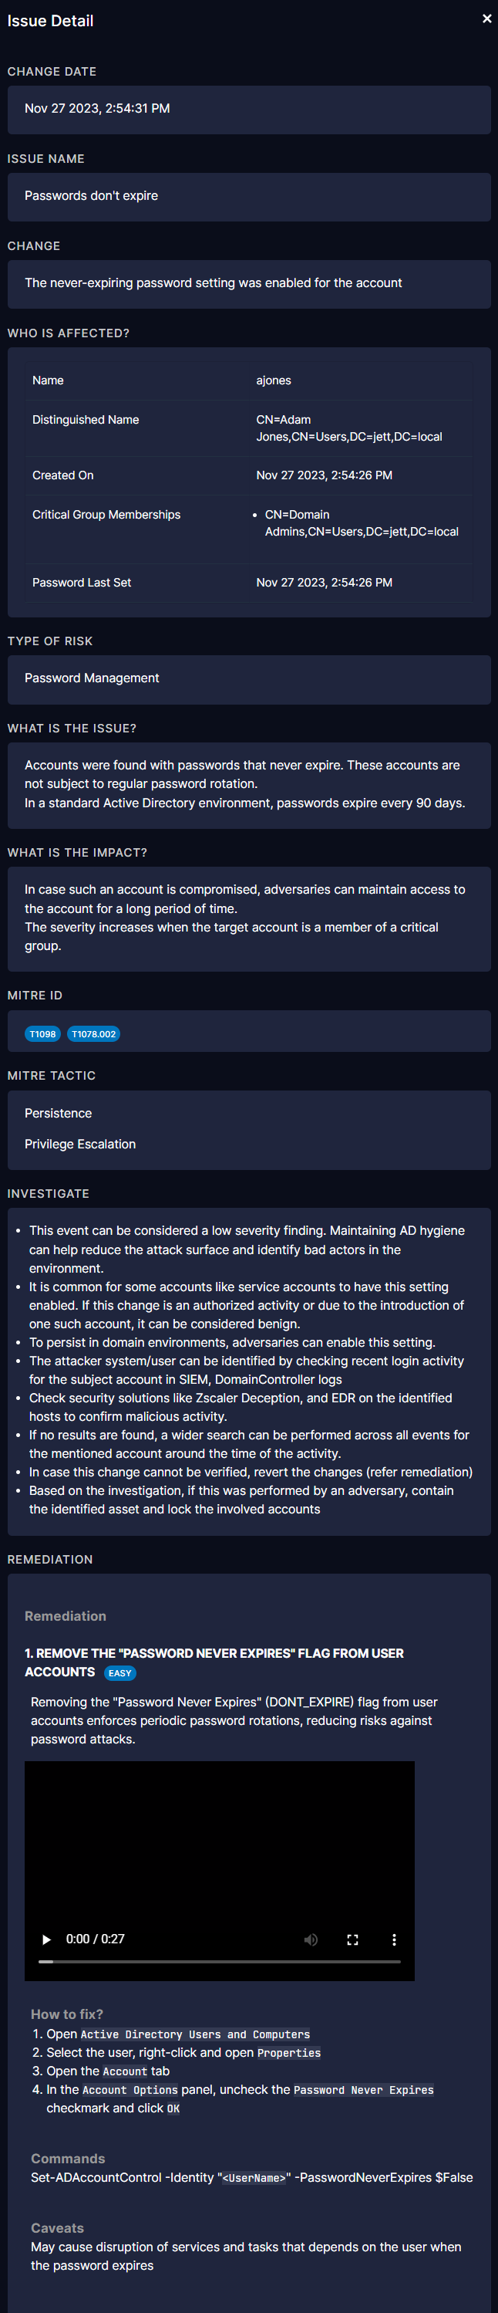The image size is (498, 2313).
Task: Click the Password Management risk type field
Action: click(92, 678)
